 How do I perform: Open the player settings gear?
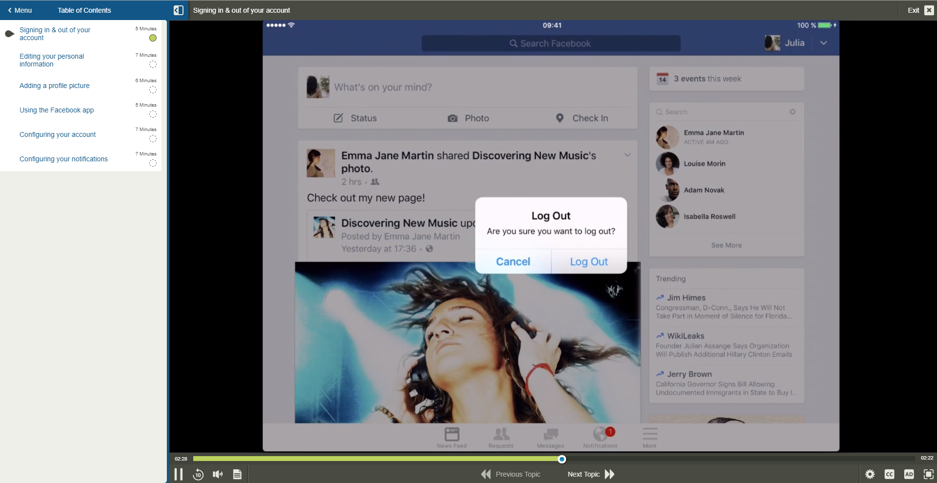pyautogui.click(x=870, y=474)
